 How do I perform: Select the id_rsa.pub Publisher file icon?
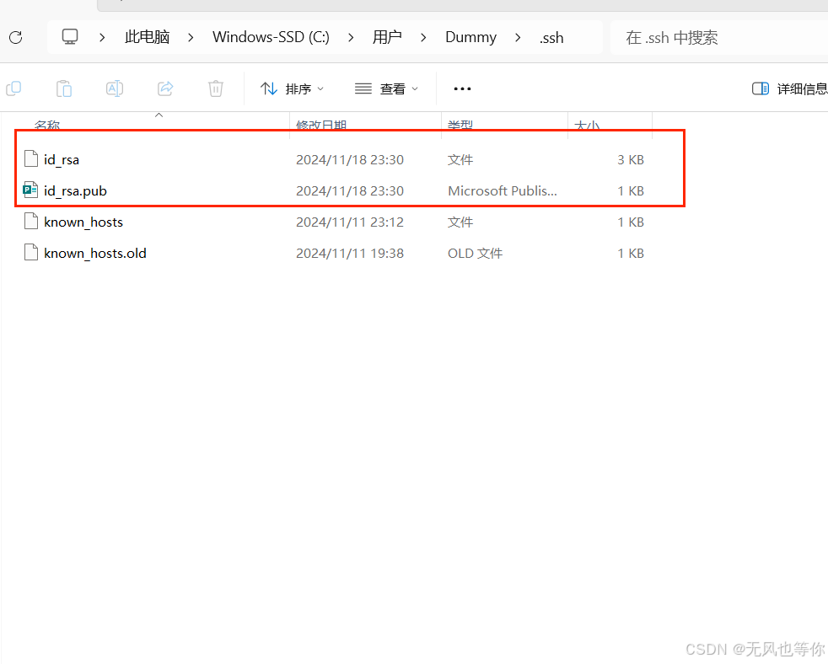click(30, 190)
